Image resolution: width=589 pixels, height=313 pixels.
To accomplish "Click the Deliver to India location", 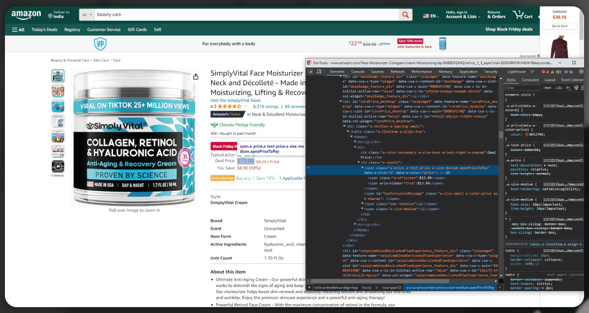I will pos(59,15).
